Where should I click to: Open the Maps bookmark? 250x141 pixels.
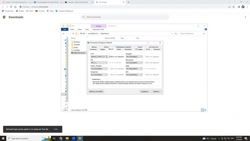click(x=50, y=11)
